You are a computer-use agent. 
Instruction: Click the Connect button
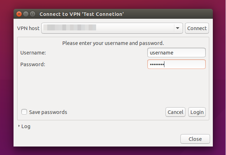(197, 28)
